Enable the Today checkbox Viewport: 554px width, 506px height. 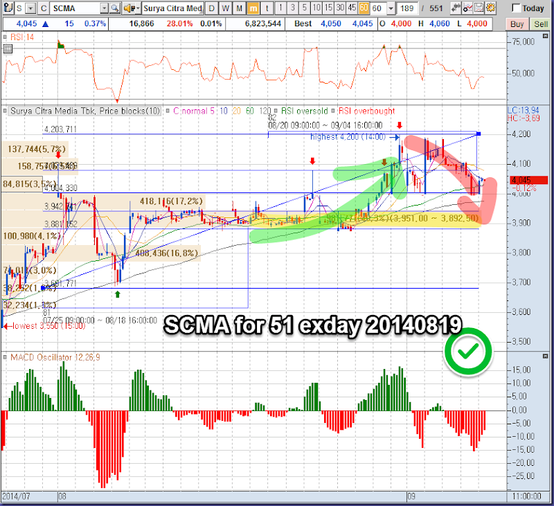tap(516, 8)
